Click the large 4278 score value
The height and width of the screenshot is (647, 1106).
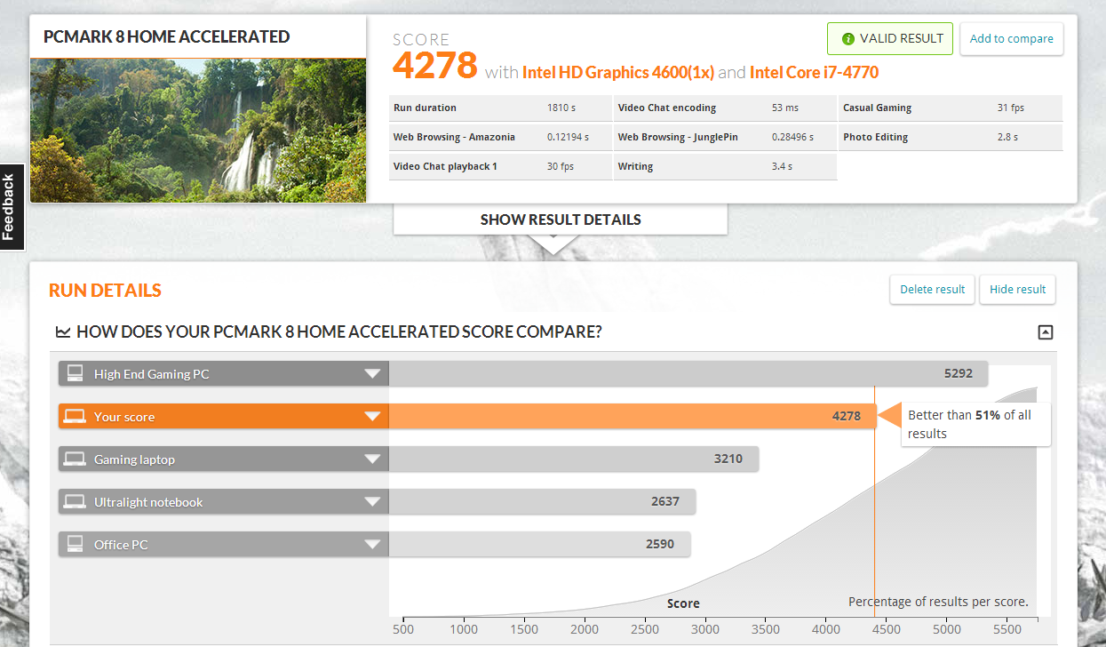pyautogui.click(x=435, y=66)
